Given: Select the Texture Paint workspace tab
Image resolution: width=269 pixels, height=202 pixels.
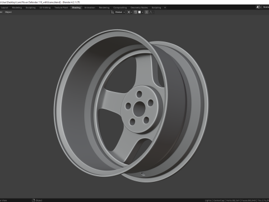Looking at the screenshot, I should 61,8.
